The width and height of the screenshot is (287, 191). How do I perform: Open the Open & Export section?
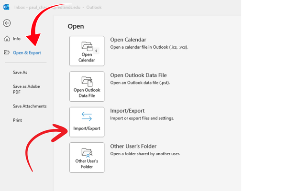[x=27, y=53]
